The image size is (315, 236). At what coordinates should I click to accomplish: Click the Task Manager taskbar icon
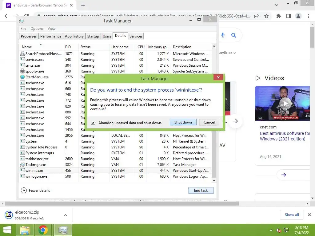coord(63,230)
